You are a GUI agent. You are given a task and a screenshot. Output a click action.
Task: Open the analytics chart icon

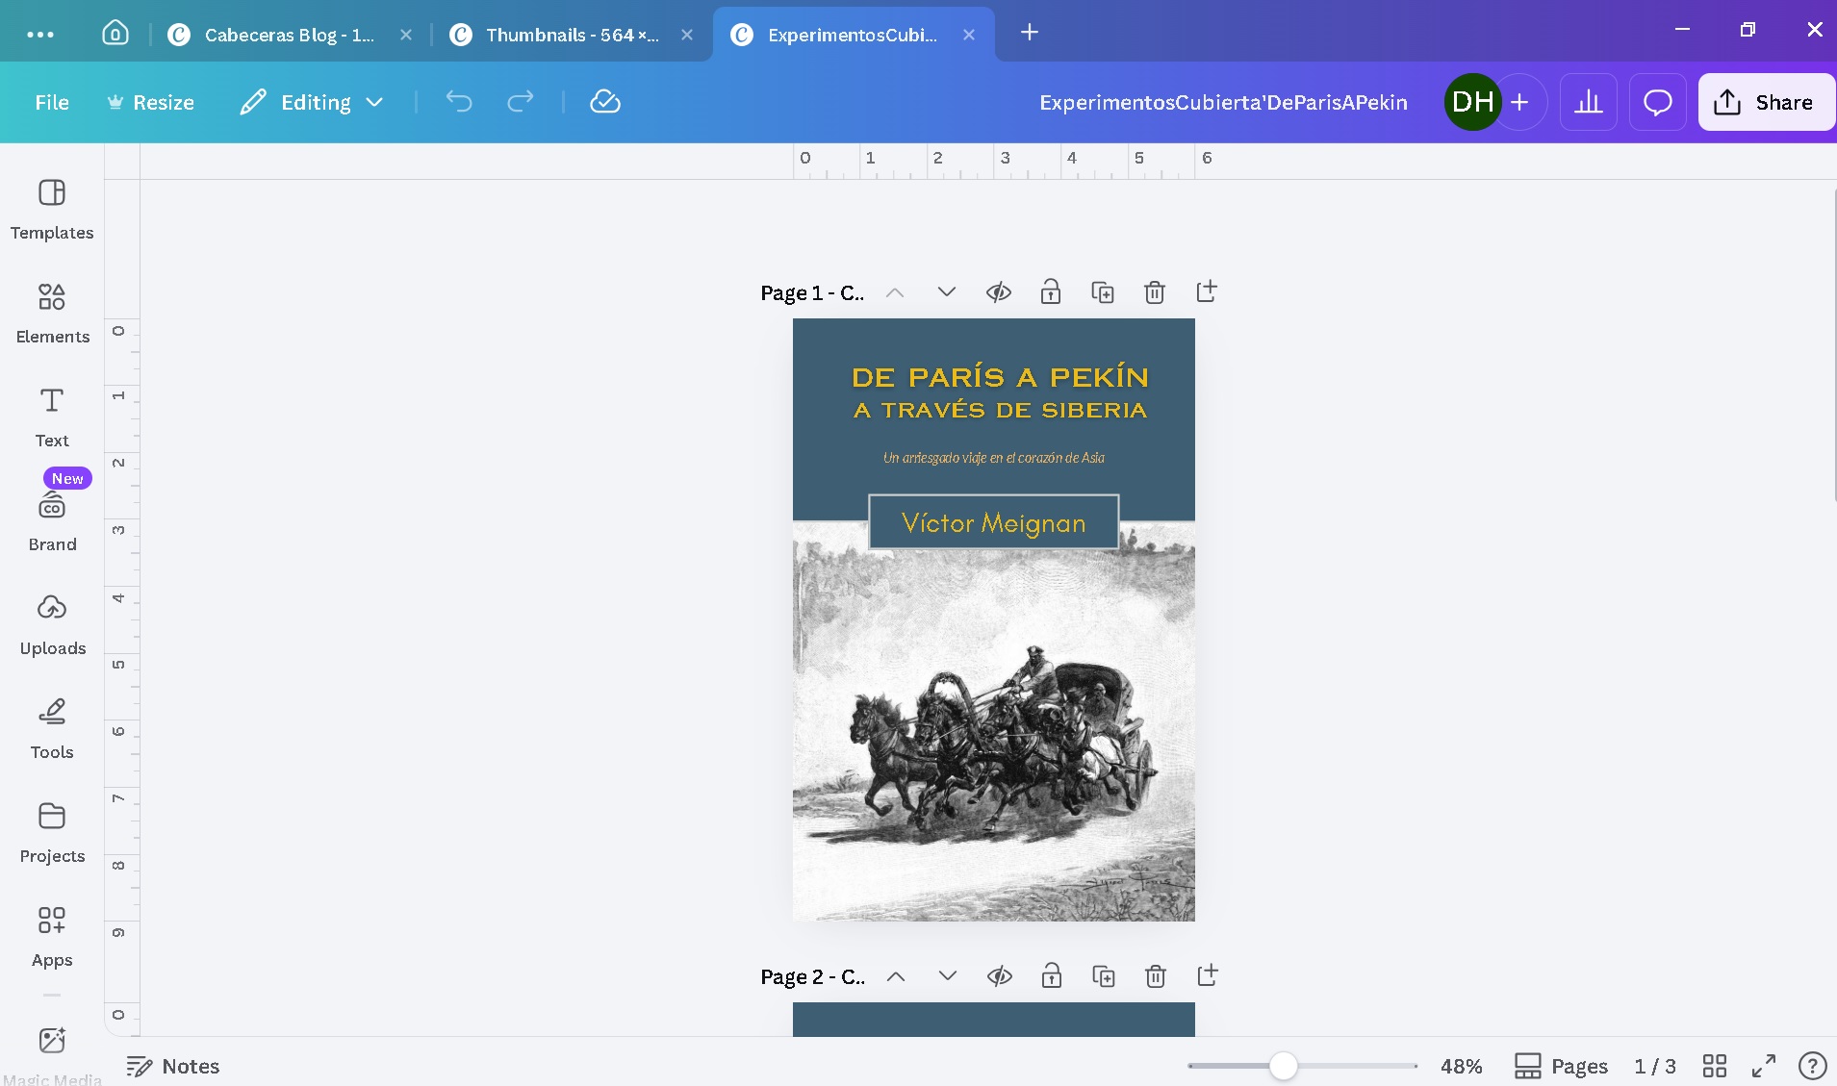click(1589, 102)
